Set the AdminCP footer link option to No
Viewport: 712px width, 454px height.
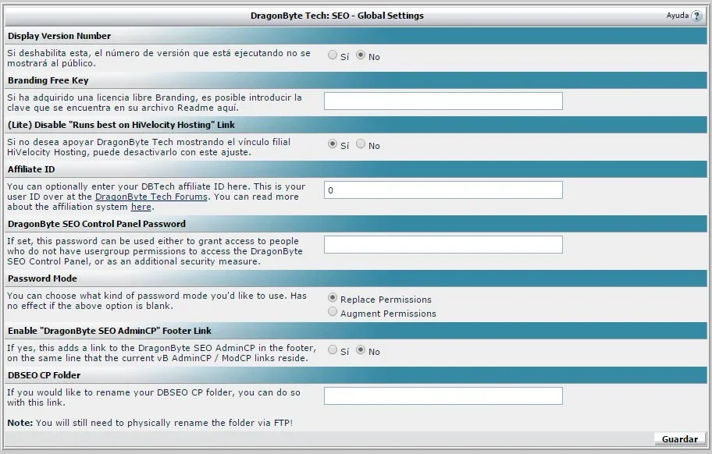click(x=361, y=349)
